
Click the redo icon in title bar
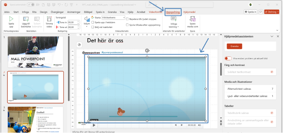click(x=66, y=5)
